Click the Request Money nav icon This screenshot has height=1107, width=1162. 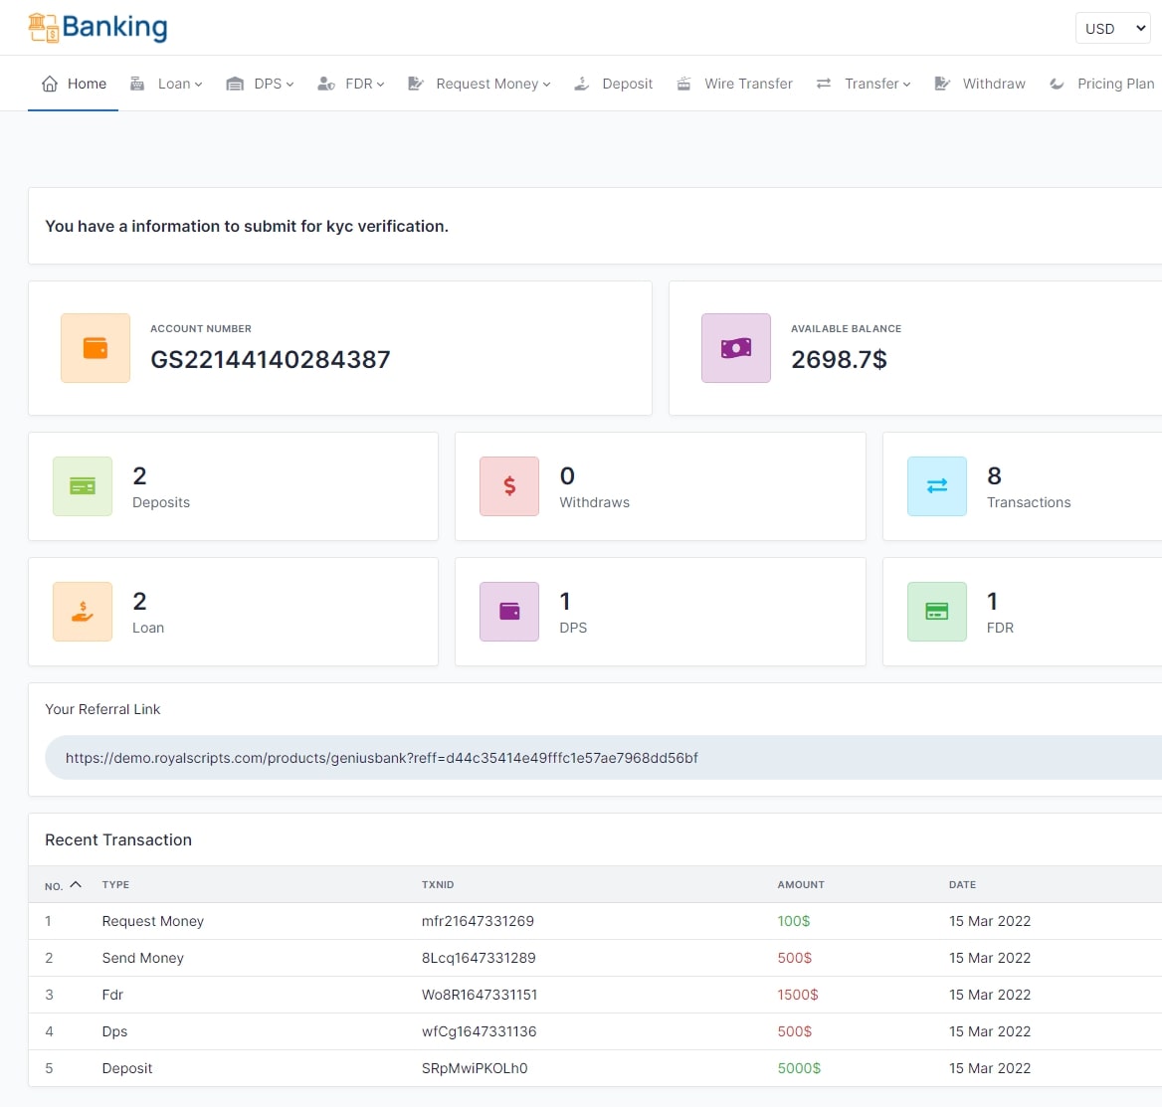pos(415,84)
